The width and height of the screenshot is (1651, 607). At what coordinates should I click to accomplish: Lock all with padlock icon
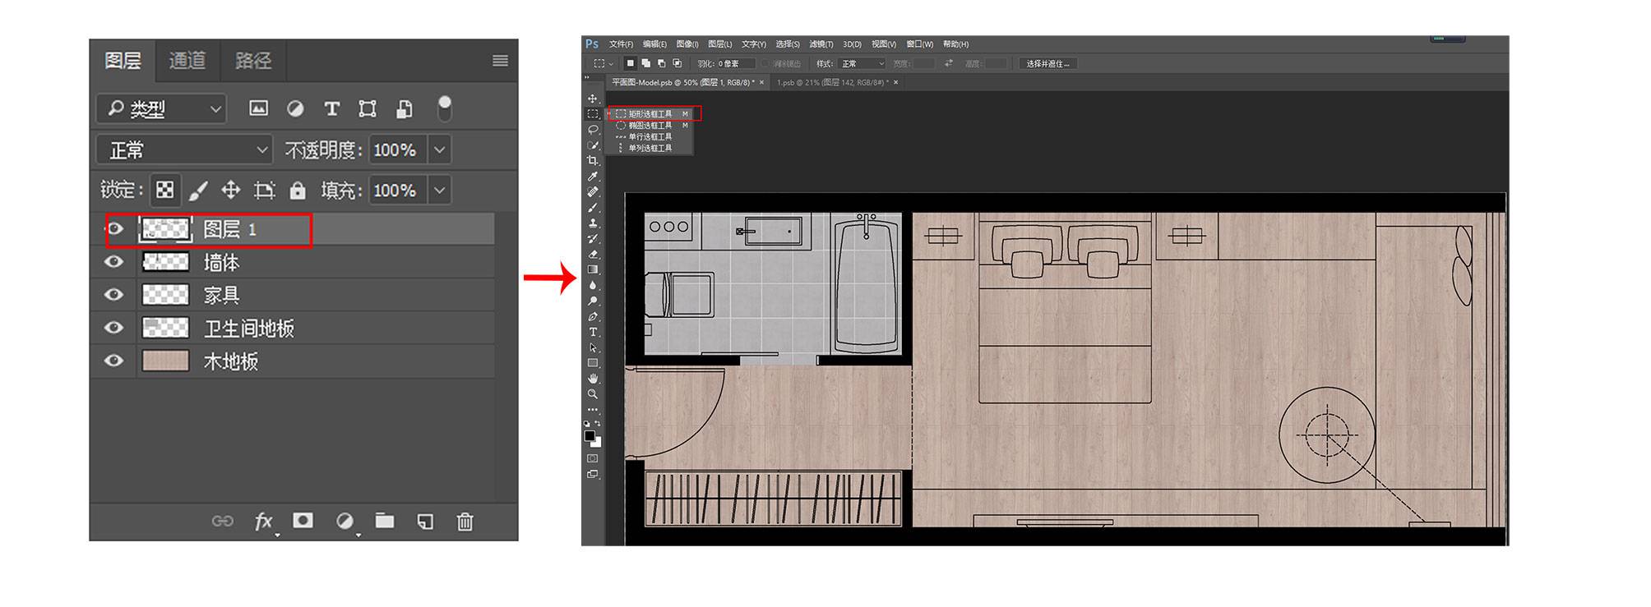tap(298, 191)
